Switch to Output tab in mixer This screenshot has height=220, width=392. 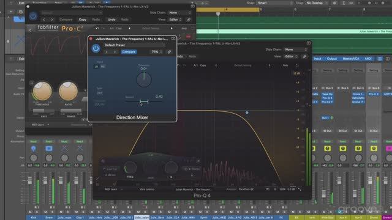(332, 59)
